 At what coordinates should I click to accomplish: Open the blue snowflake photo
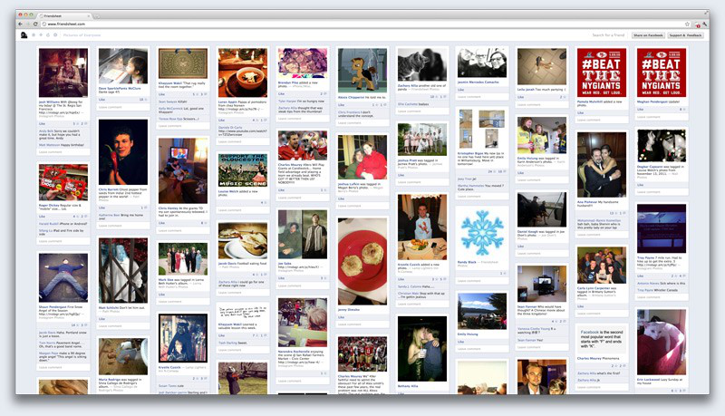click(x=481, y=233)
